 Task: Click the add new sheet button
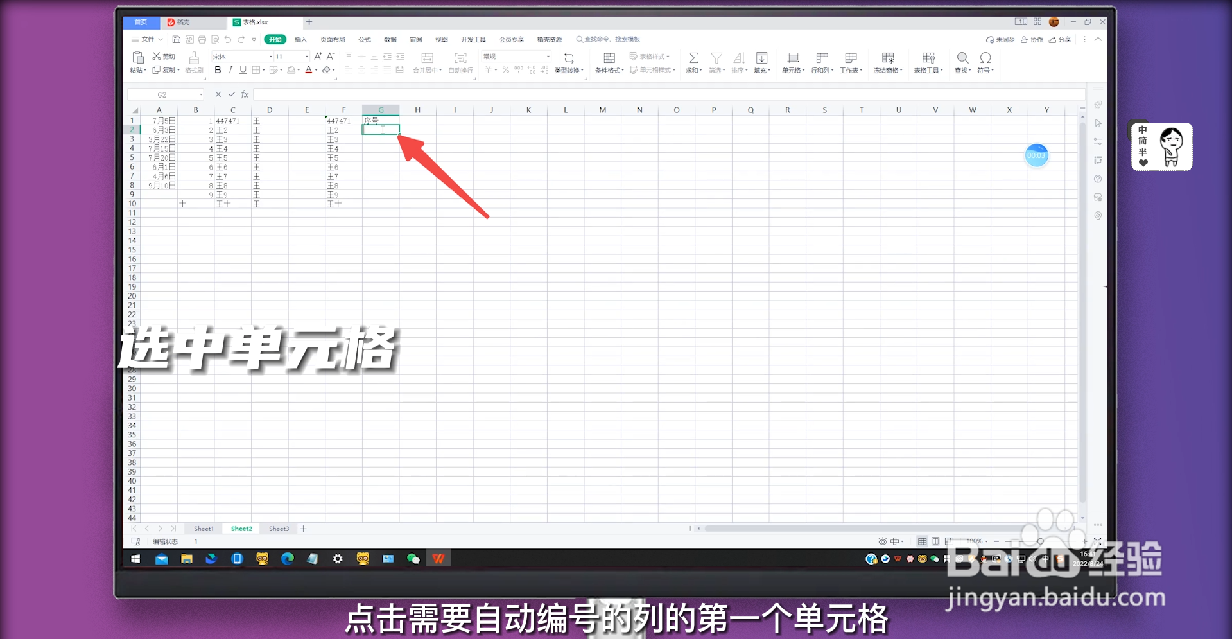303,528
